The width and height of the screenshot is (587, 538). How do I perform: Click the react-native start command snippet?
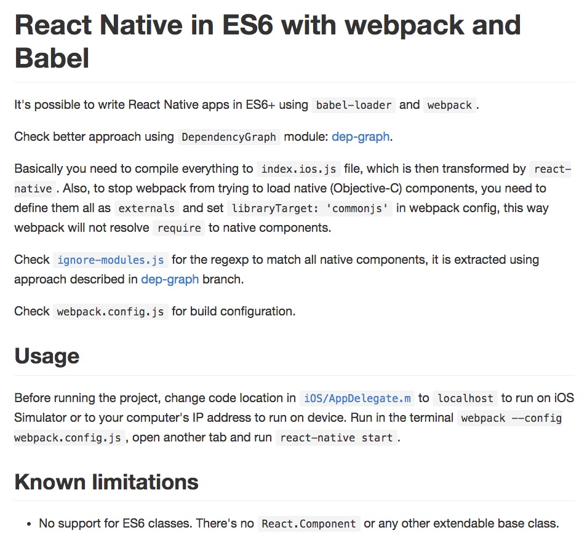[335, 438]
